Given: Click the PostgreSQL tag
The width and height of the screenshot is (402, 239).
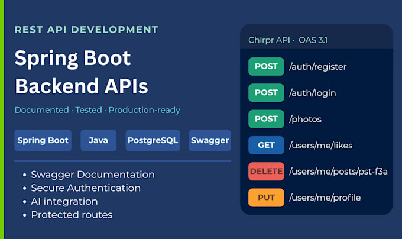Looking at the screenshot, I should (x=153, y=140).
